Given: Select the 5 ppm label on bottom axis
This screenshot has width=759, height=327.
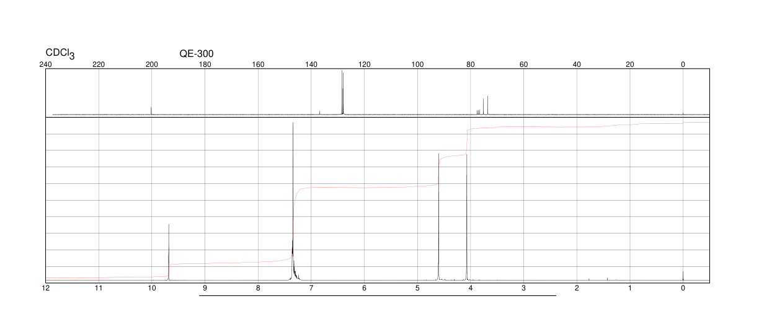Looking at the screenshot, I should [417, 289].
